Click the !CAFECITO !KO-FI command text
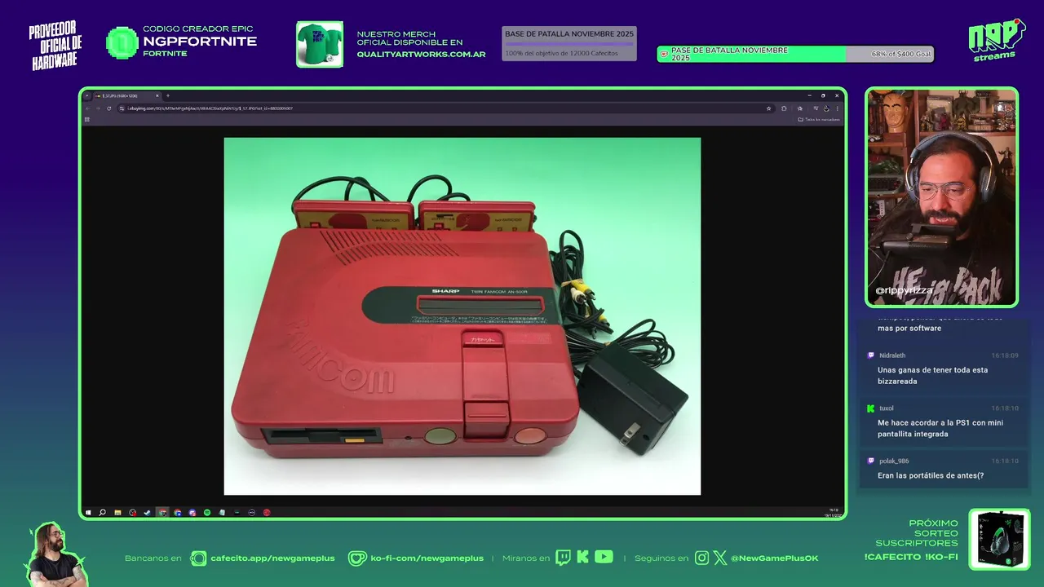1044x587 pixels. (x=911, y=557)
